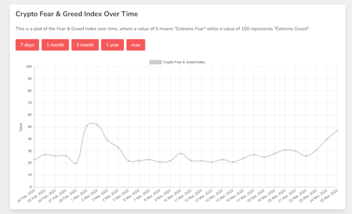Click the data point for 4 Mar, 2022
The height and width of the screenshot is (214, 352).
(x=118, y=147)
